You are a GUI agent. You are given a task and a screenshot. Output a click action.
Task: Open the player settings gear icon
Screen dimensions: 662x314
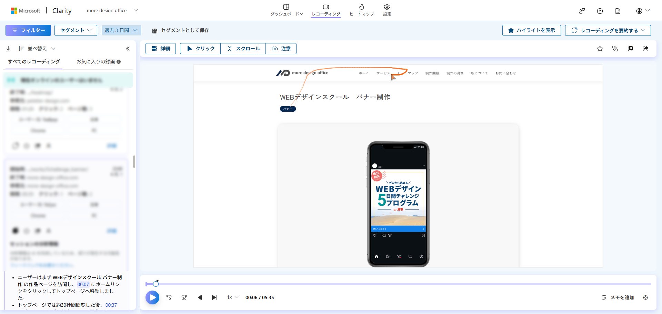point(645,297)
